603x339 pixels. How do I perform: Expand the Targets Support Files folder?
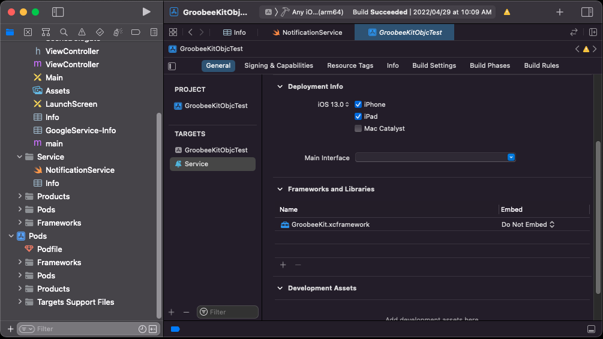tap(20, 302)
